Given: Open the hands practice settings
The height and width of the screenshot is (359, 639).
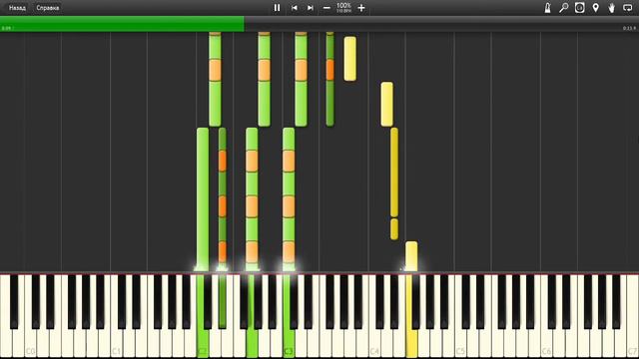Looking at the screenshot, I should [x=611, y=8].
